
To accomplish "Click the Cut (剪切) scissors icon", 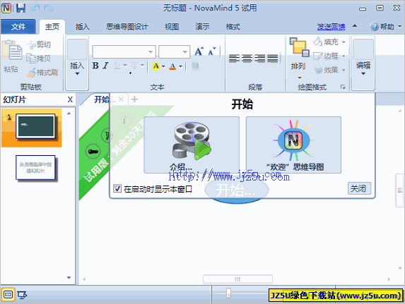I will 31,45.
